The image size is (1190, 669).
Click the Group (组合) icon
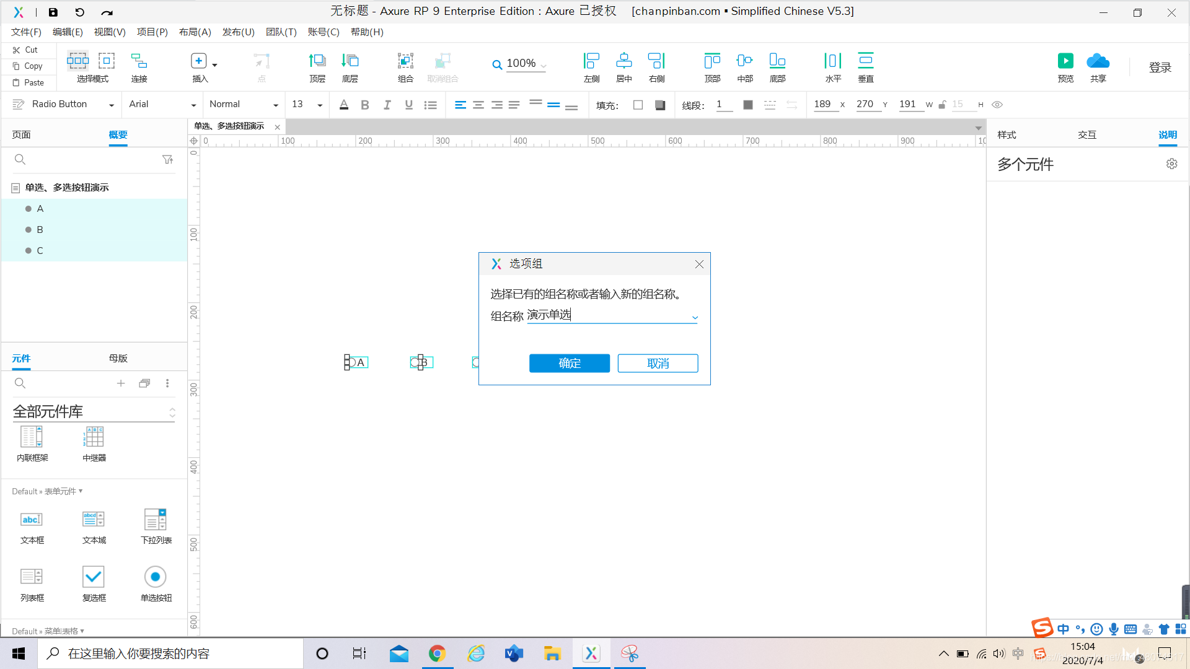405,61
